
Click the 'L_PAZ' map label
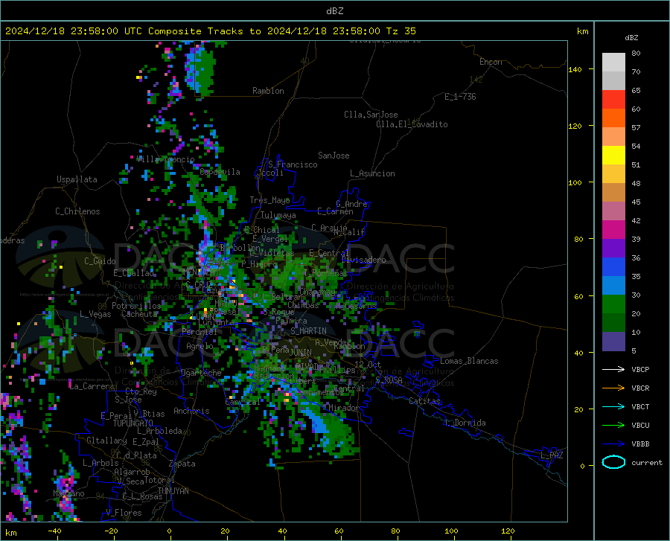coord(552,455)
